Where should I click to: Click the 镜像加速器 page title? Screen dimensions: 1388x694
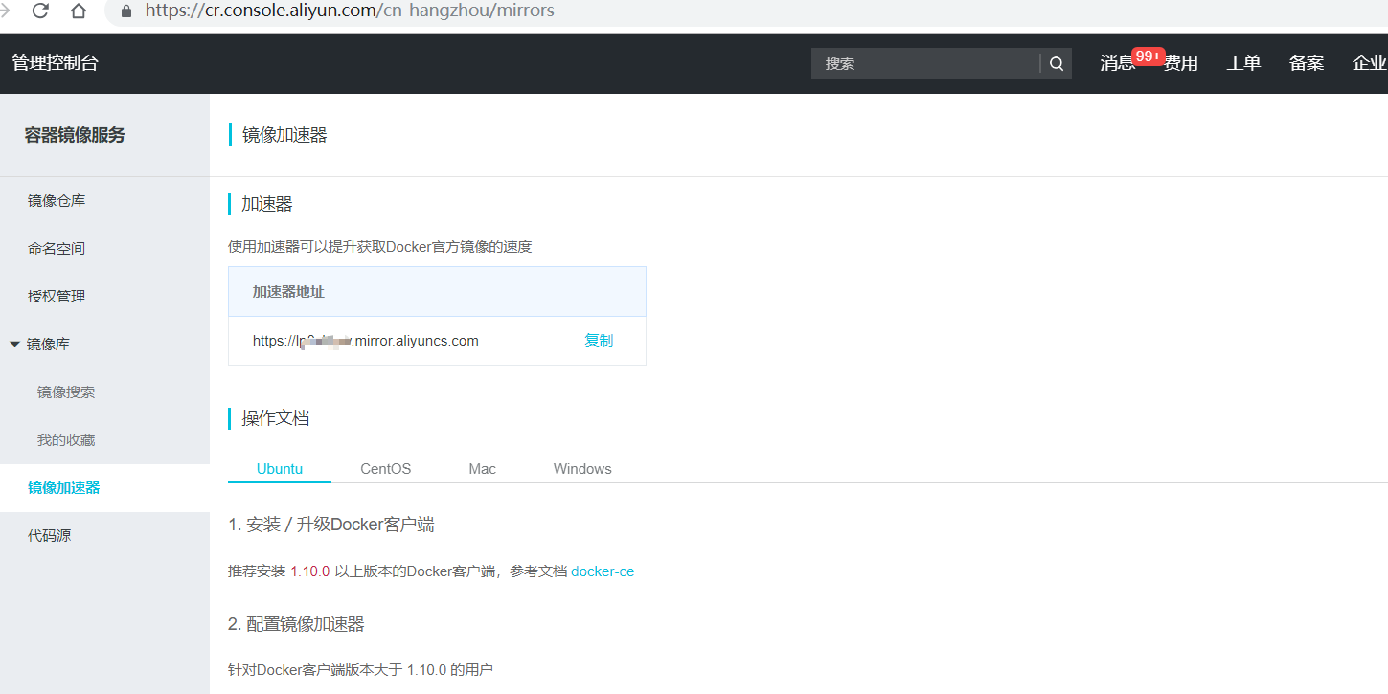pyautogui.click(x=284, y=135)
